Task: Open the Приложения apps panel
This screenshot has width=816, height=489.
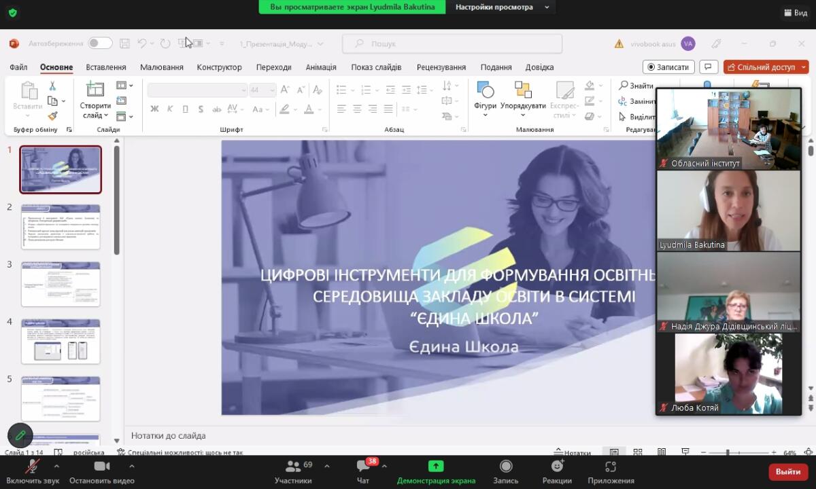Action: [611, 471]
